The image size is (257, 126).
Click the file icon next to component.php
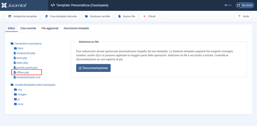pos(15,53)
